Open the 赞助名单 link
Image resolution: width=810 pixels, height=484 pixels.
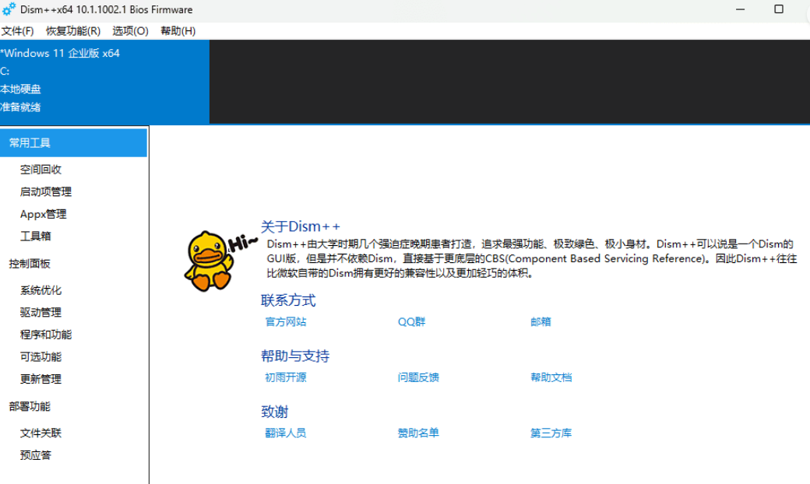418,433
